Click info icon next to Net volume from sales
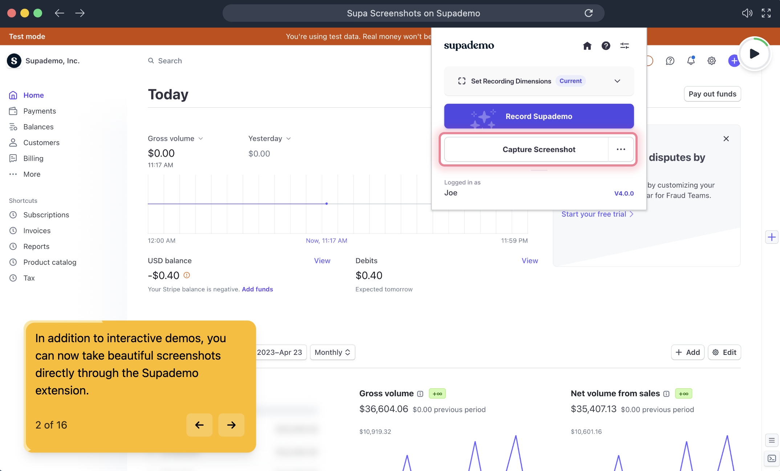The image size is (780, 471). pyautogui.click(x=666, y=394)
